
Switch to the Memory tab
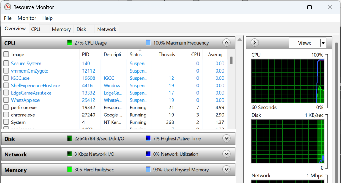click(x=61, y=29)
